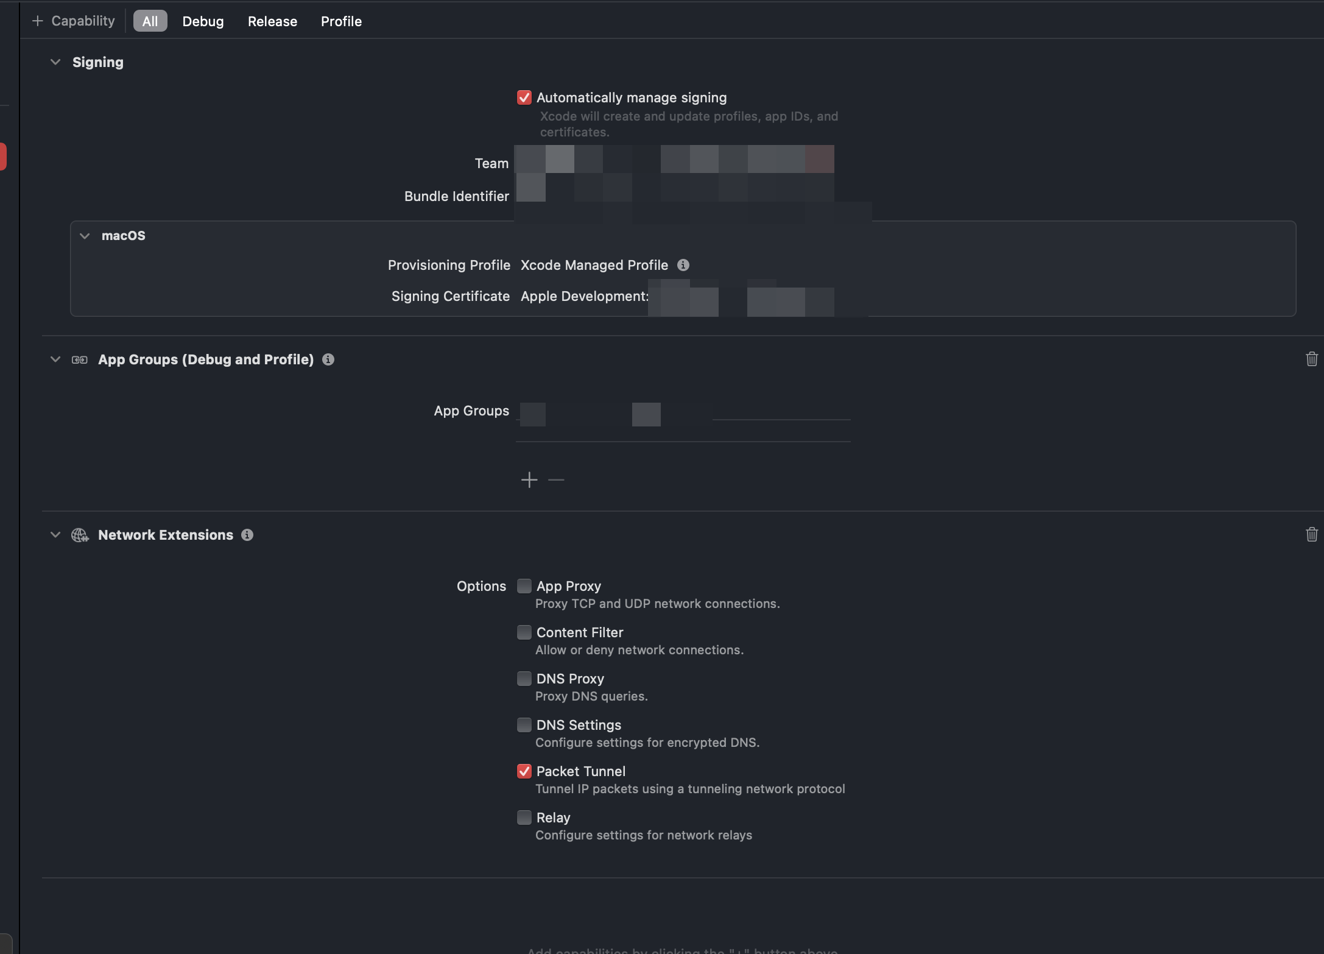Click the + Capability button
Viewport: 1324px width, 954px height.
click(x=73, y=21)
